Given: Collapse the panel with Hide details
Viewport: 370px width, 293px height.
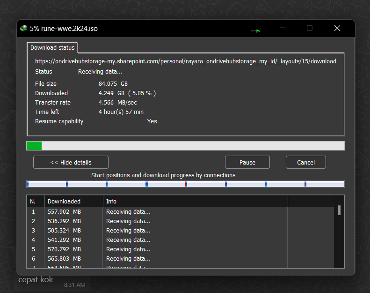Looking at the screenshot, I should (71, 162).
